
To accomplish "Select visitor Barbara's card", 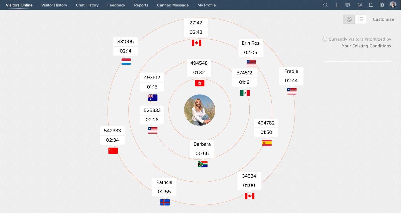I will click(202, 149).
